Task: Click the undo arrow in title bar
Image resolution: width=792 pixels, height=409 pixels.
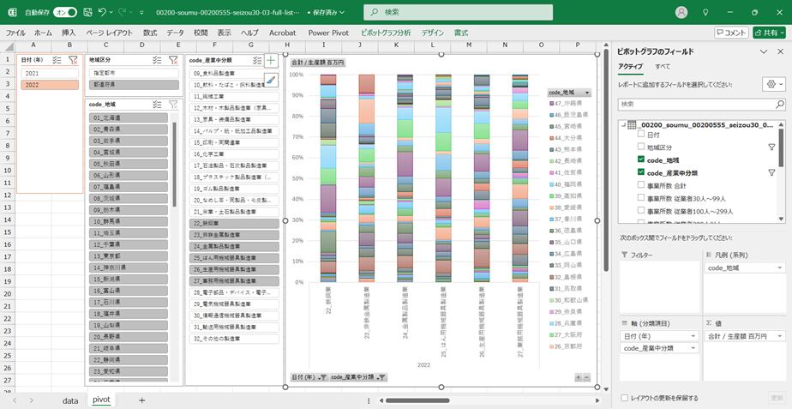Action: (x=103, y=13)
